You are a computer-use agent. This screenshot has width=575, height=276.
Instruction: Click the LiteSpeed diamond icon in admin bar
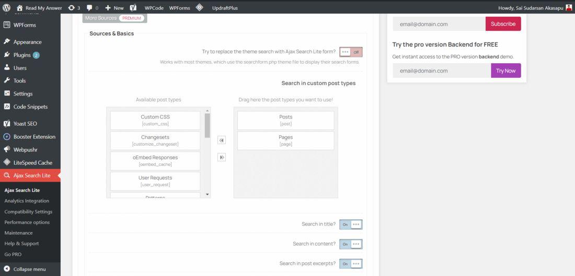(x=200, y=8)
